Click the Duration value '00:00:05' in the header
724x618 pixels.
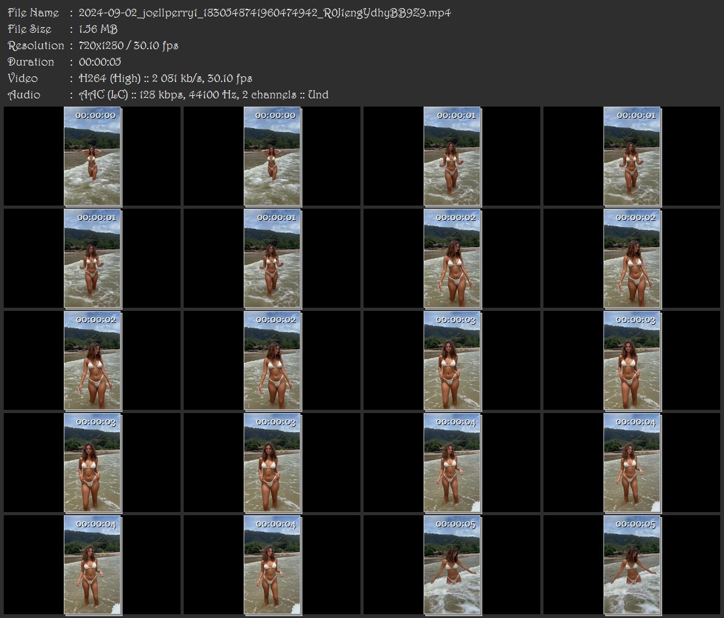(x=100, y=62)
